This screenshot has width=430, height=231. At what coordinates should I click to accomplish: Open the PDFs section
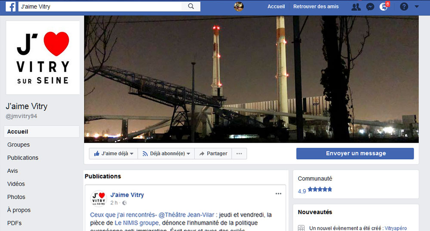coord(14,223)
